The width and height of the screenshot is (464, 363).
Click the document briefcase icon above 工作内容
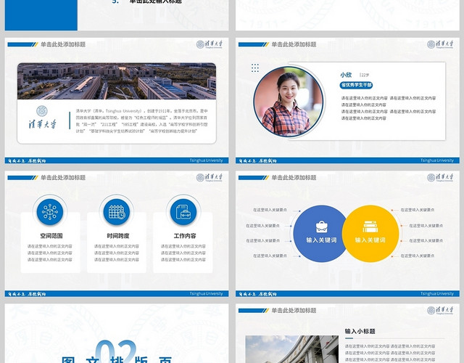pyautogui.click(x=183, y=212)
